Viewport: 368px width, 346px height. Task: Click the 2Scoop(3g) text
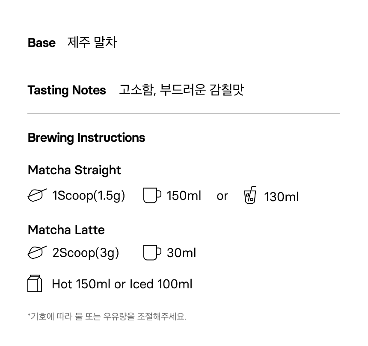tap(86, 252)
